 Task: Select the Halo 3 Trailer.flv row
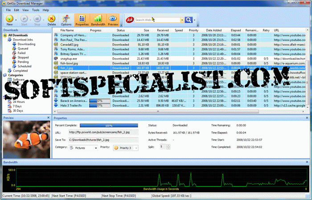(x=179, y=106)
